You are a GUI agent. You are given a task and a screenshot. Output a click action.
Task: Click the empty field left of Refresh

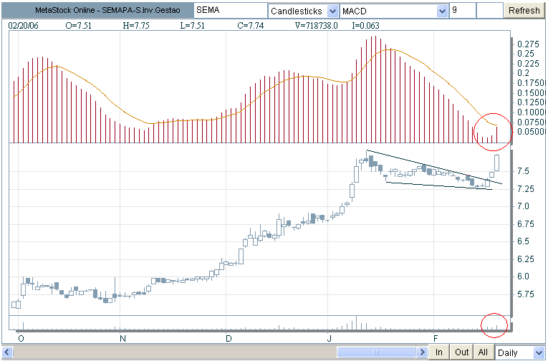489,11
